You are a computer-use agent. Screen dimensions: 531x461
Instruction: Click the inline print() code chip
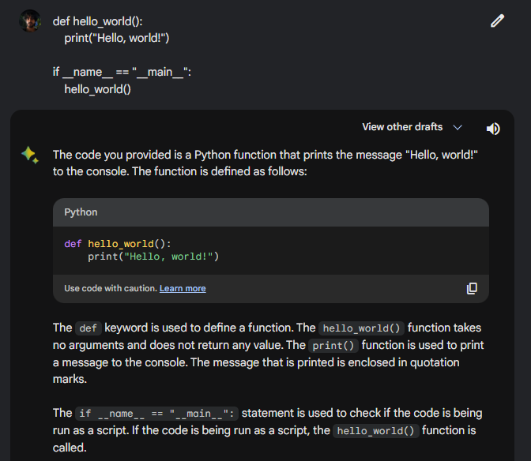point(334,346)
